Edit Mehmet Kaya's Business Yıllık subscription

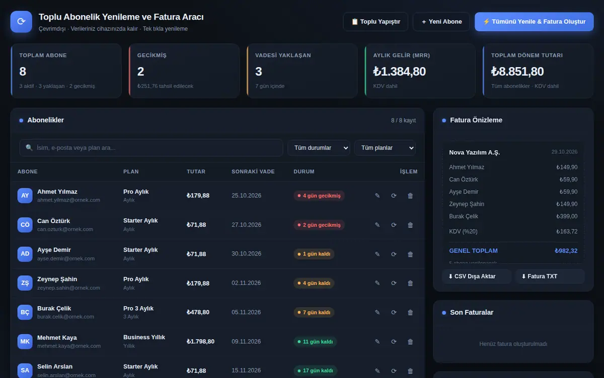click(377, 342)
